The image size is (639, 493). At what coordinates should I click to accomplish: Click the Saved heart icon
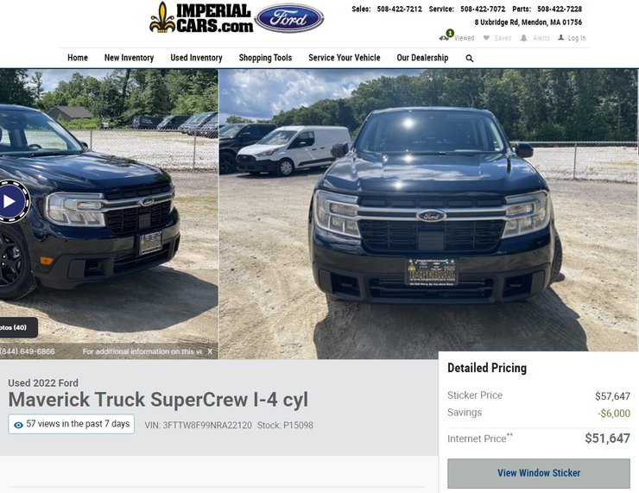(486, 38)
